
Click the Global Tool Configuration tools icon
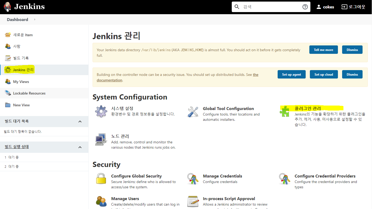(x=193, y=112)
